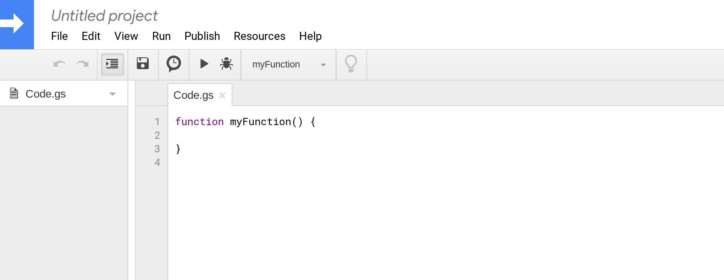Save the project with the floppy disk icon
Viewport: 724px width, 280px height.
click(x=143, y=64)
